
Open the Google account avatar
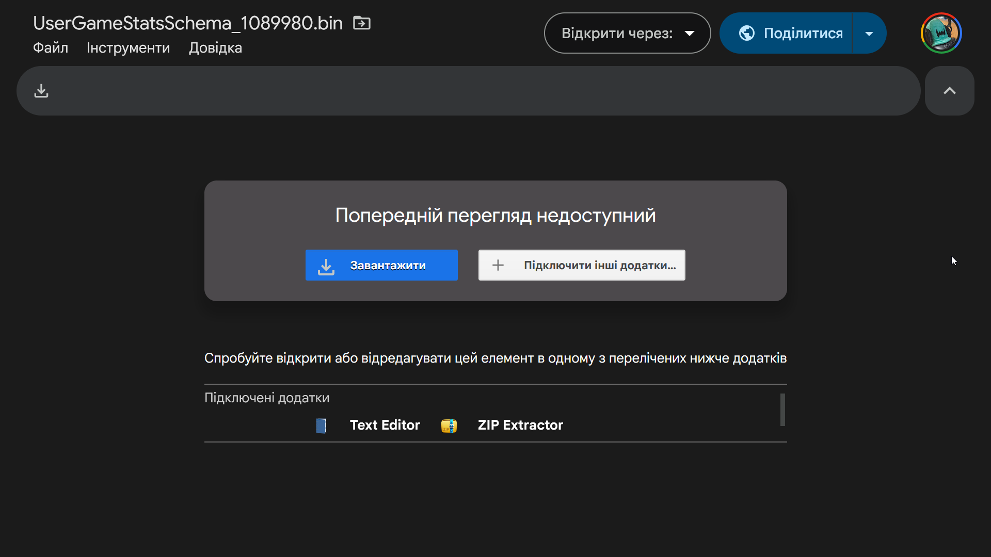[x=941, y=33]
